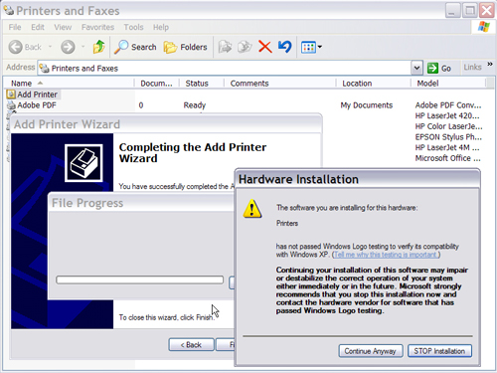Click Continue Anyway in Hardware Installation
The height and width of the screenshot is (373, 497).
tap(371, 351)
